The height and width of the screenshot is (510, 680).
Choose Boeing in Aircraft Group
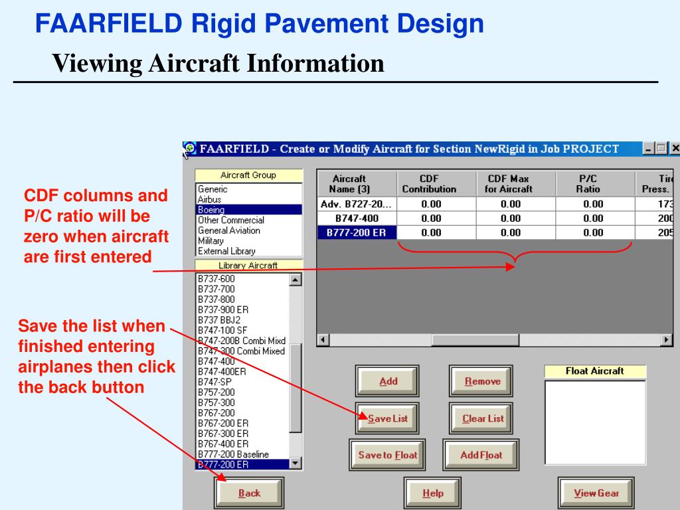[249, 210]
